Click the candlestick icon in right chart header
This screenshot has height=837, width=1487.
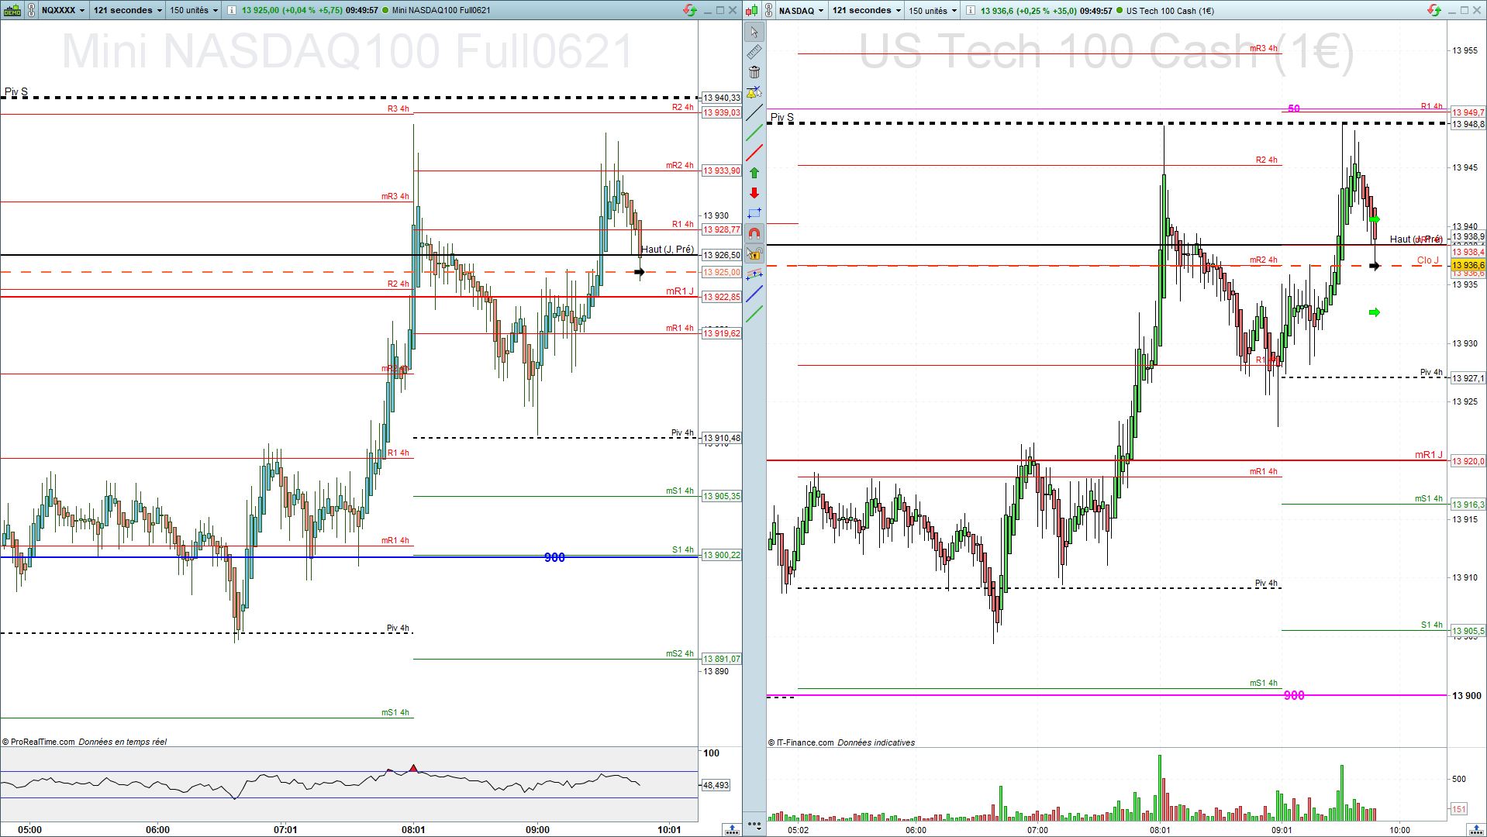750,10
